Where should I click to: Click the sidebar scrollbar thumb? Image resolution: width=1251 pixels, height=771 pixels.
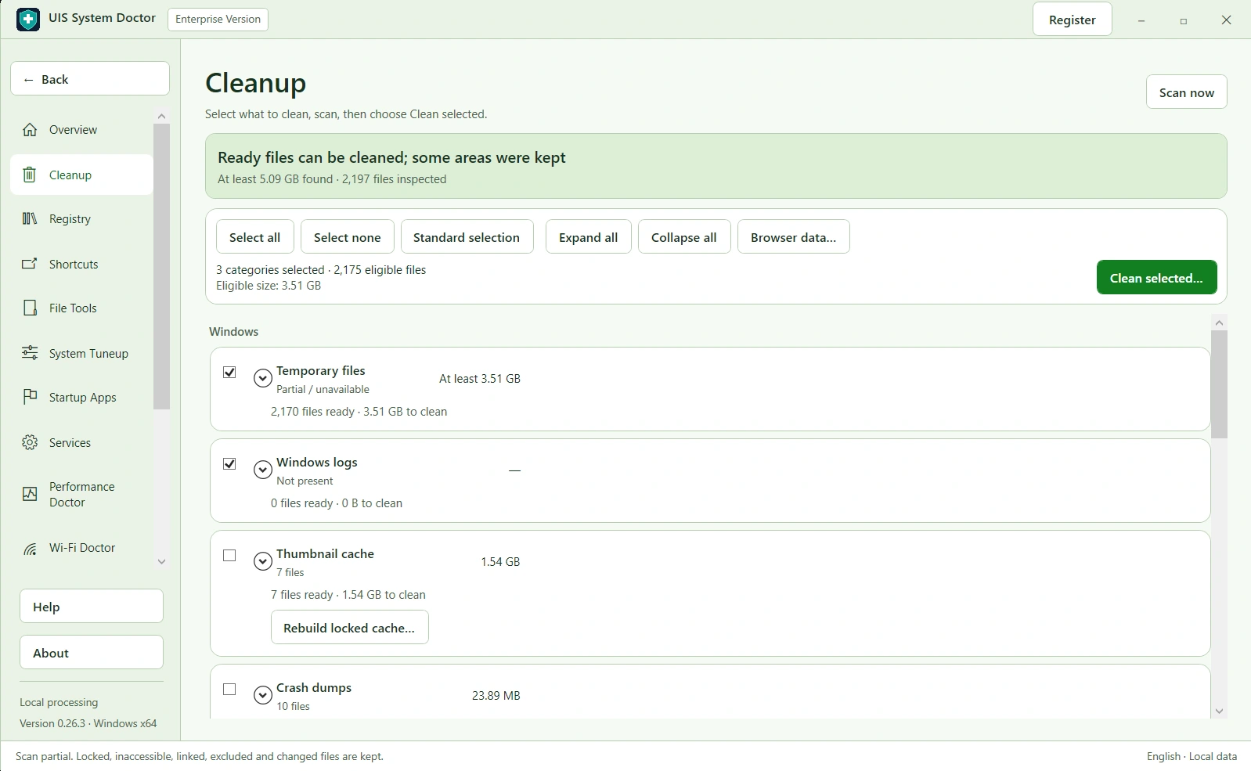(161, 266)
